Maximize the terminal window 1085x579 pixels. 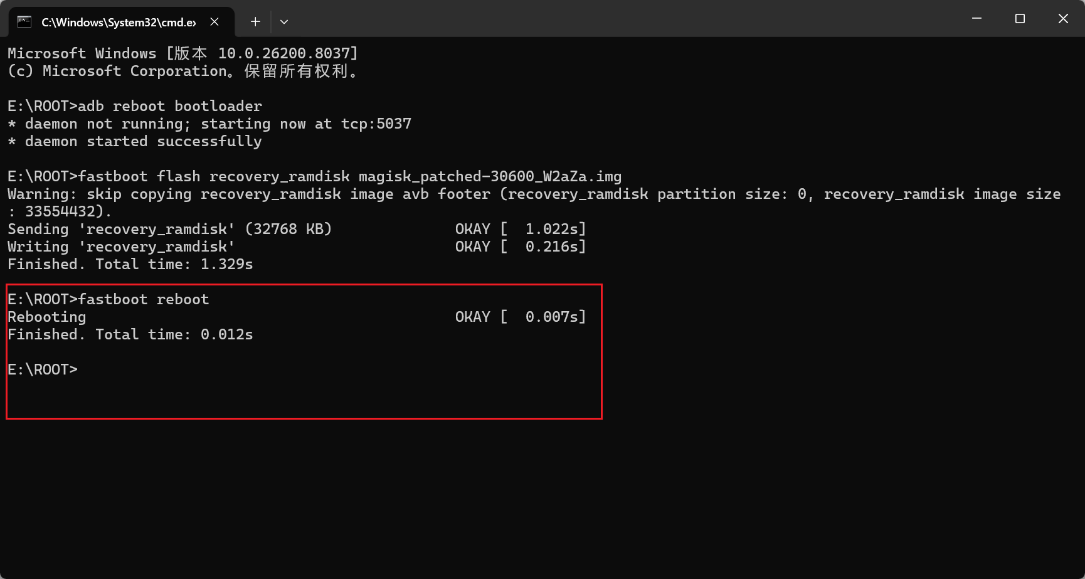pos(1020,19)
